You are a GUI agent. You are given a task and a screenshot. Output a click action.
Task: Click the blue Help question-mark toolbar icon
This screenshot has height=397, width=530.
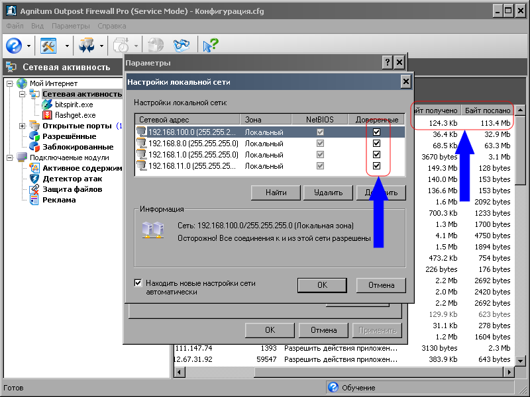(14, 46)
